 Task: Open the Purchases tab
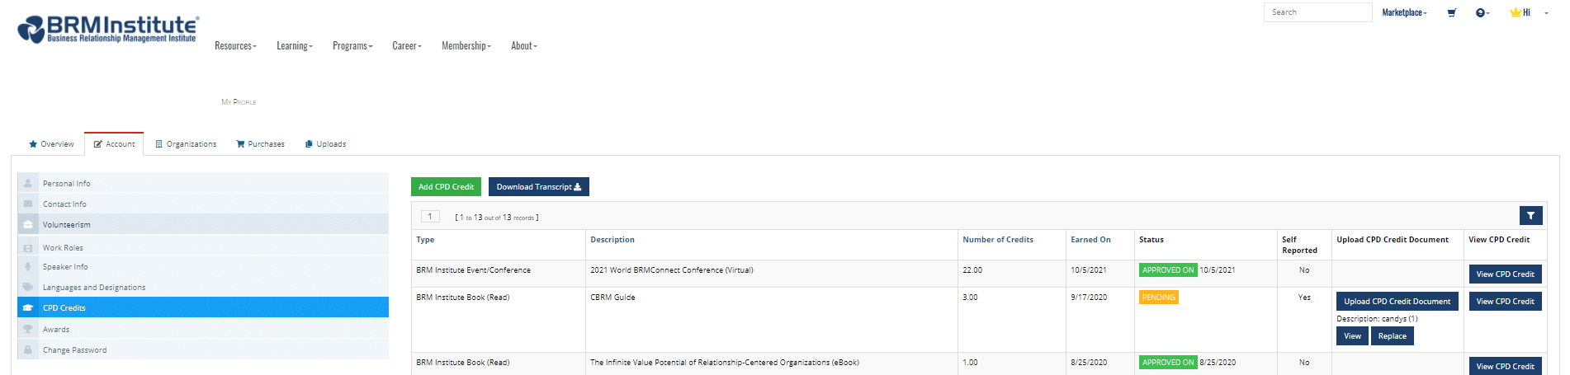coord(260,144)
